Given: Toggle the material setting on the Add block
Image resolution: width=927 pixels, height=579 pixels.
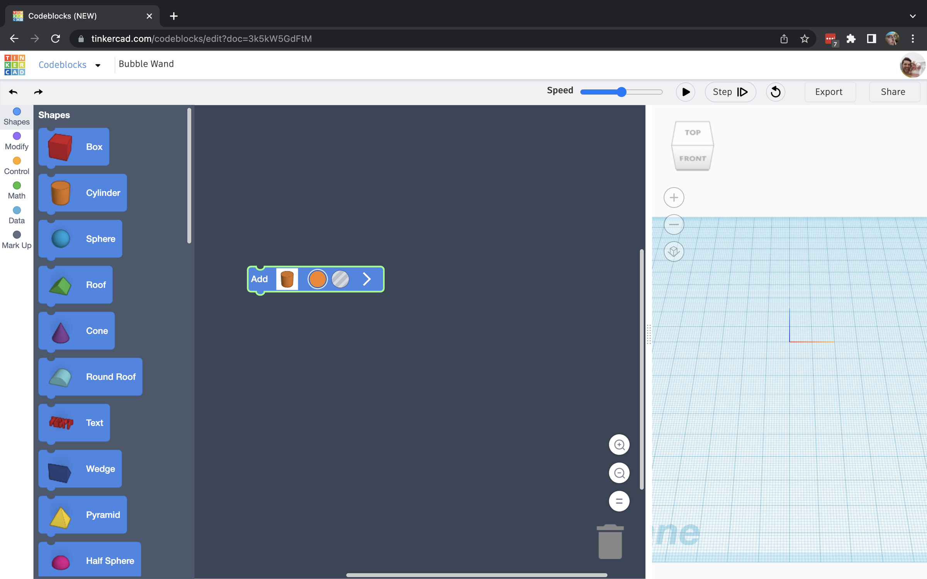Looking at the screenshot, I should point(340,279).
